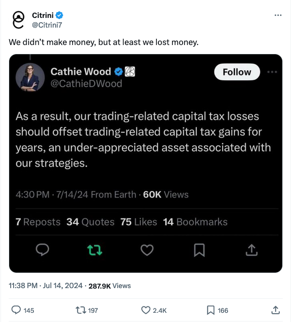Viewport: 291px width, 322px height.
Task: Click bookmark icon in quoted tweet
Action: click(199, 250)
